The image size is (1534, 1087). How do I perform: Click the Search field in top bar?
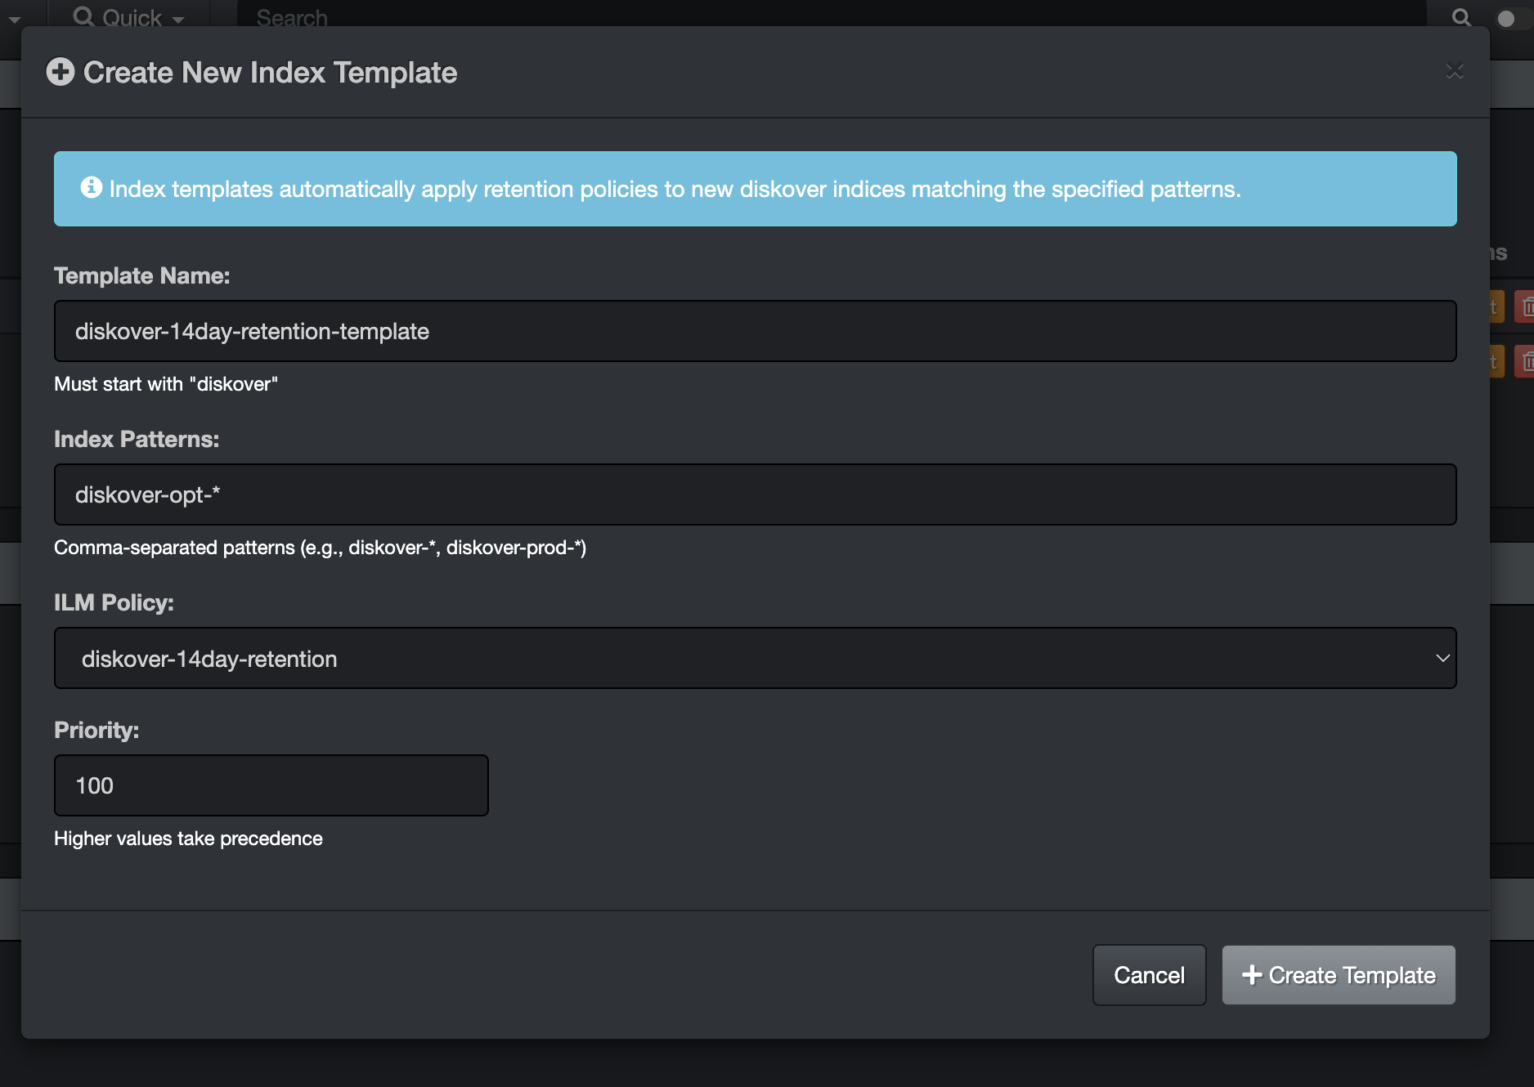click(x=830, y=15)
